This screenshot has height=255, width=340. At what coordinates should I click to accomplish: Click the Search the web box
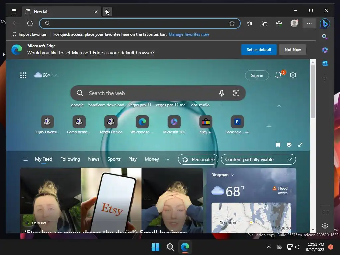click(x=158, y=93)
